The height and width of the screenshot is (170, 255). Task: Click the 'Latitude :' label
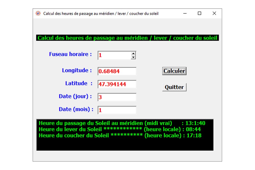tap(79, 83)
